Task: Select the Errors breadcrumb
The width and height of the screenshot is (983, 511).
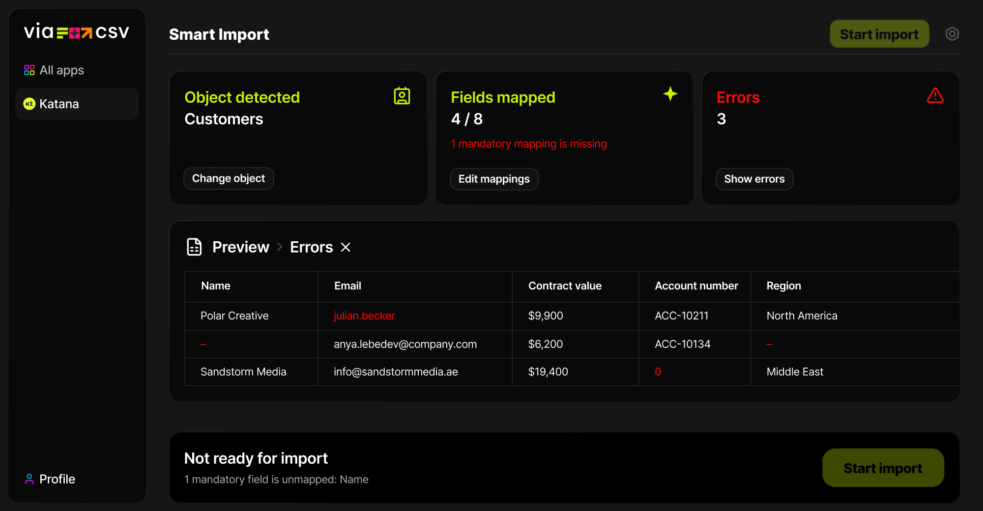Action: pyautogui.click(x=312, y=247)
